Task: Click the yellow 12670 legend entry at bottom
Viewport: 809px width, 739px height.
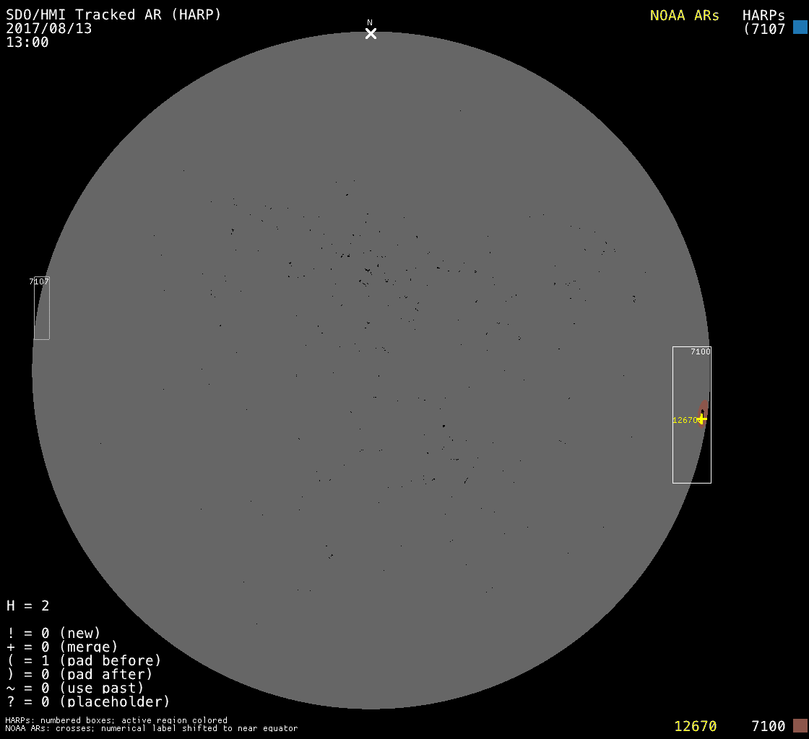Action: (695, 725)
